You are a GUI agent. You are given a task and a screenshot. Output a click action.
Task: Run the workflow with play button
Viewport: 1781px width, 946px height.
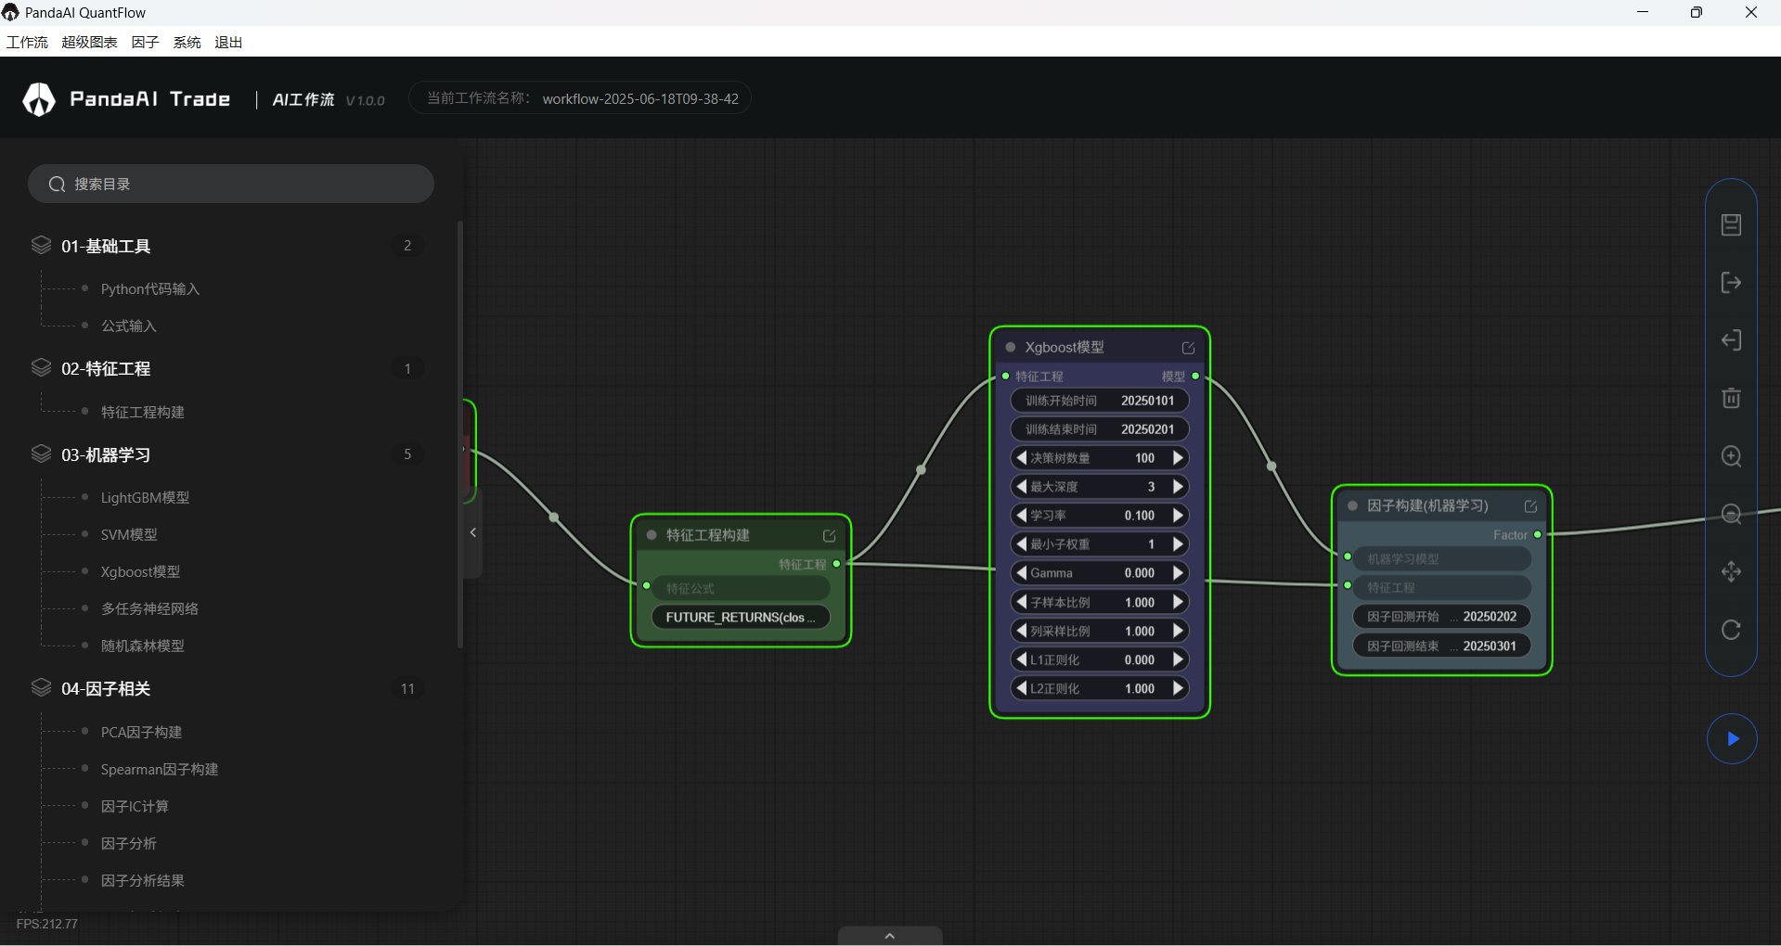click(1732, 739)
